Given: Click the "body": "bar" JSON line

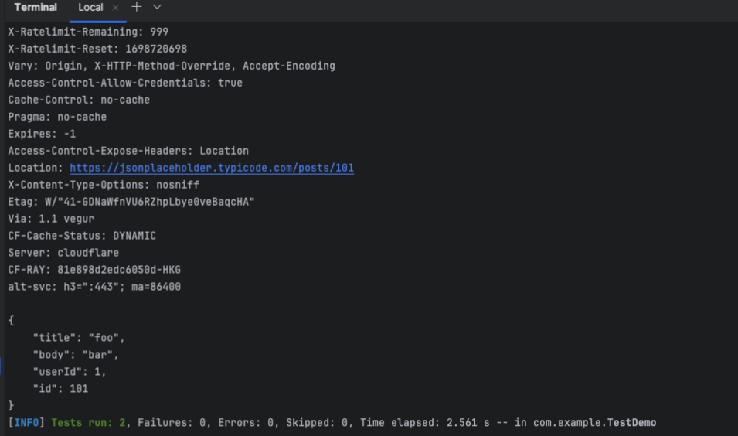Looking at the screenshot, I should pos(75,355).
